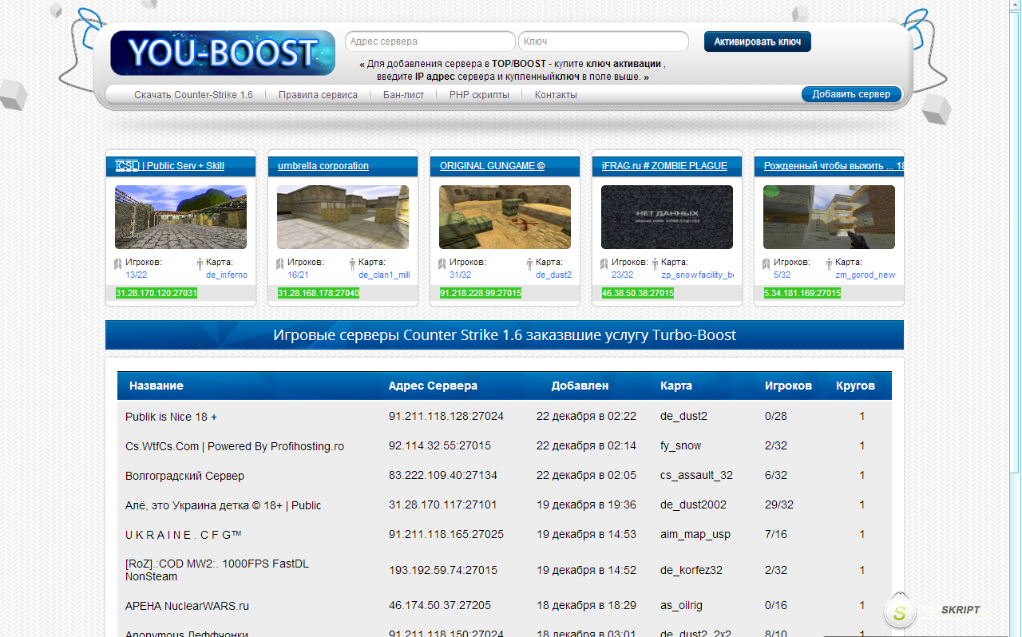Open the umbrella corporation server link
Image resolution: width=1022 pixels, height=637 pixels.
tap(323, 166)
